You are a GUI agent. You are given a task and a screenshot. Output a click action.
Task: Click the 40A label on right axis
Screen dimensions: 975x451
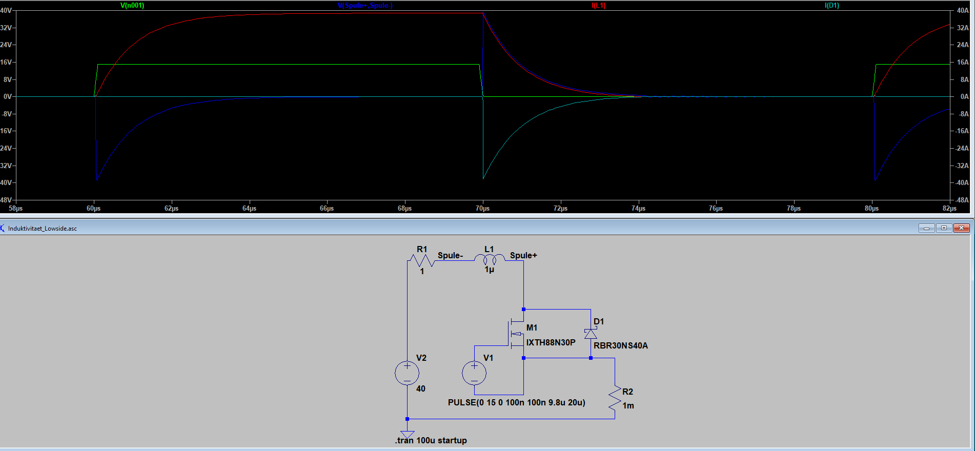963,11
